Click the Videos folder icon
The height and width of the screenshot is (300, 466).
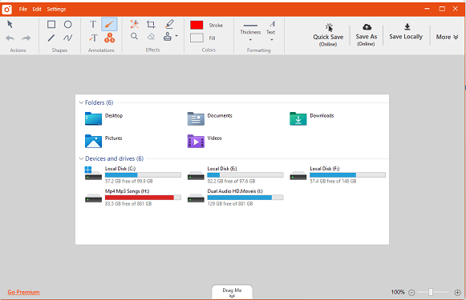click(196, 141)
